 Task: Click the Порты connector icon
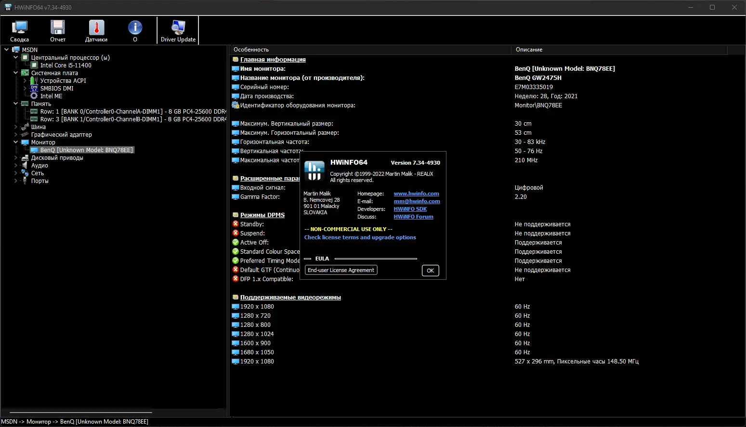coord(25,181)
